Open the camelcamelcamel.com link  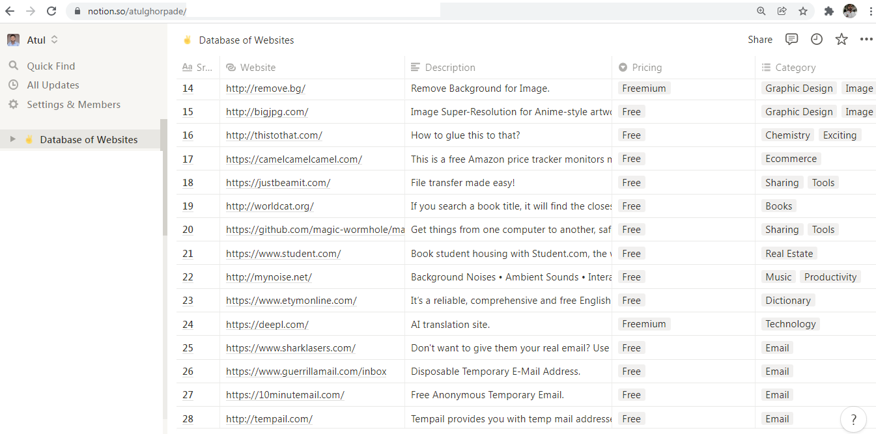(x=294, y=159)
